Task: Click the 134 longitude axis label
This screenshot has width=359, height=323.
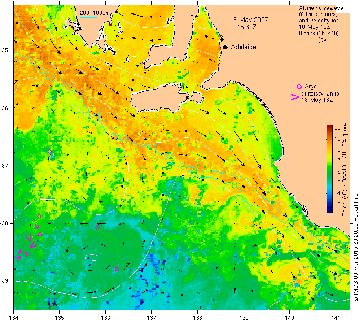Action: tap(14, 318)
